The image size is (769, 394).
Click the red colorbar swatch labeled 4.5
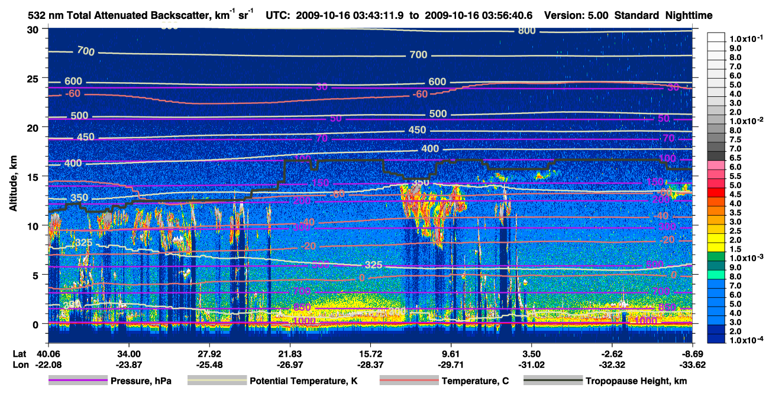(x=716, y=193)
